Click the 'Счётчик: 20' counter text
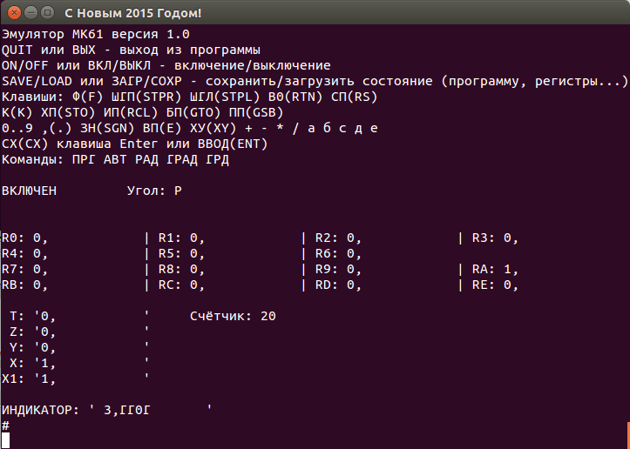 (x=233, y=316)
